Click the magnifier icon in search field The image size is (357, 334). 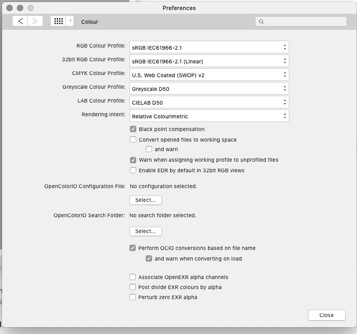pyautogui.click(x=261, y=22)
